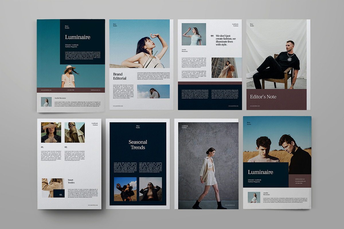Click the "03." label on the dark square
Viewport: 344px width, 229px height.
61,195
